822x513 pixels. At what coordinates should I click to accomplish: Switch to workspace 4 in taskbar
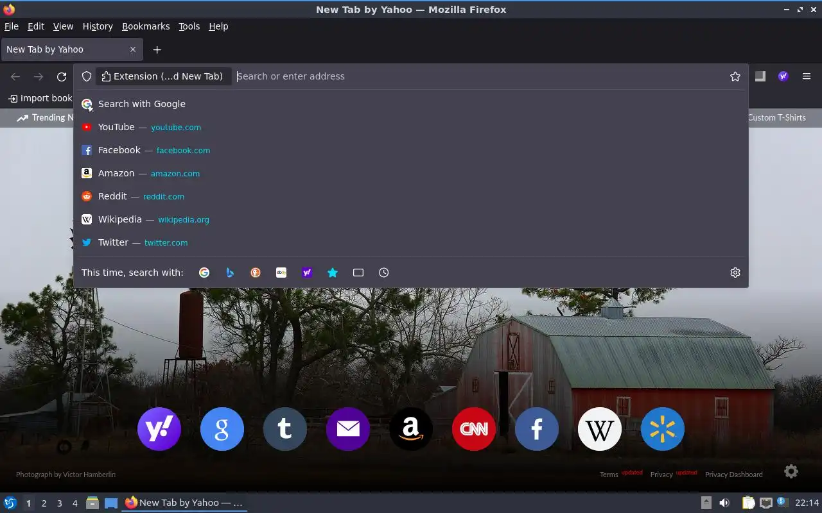coord(75,503)
